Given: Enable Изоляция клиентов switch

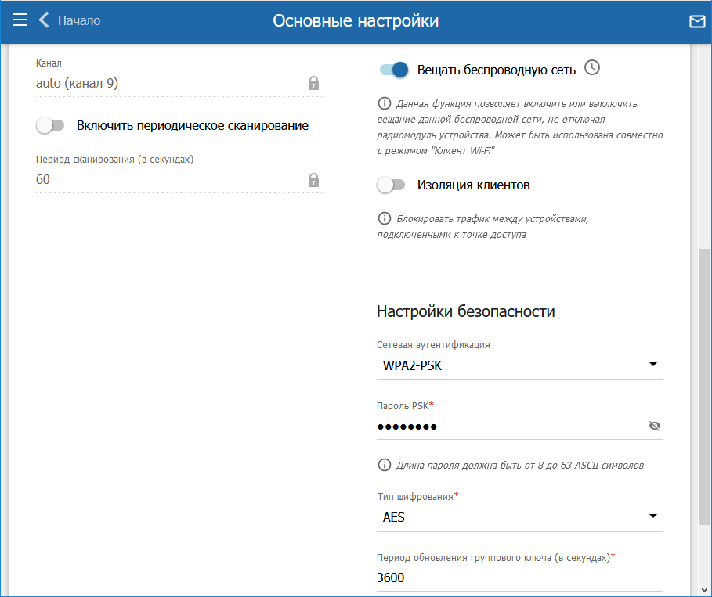Looking at the screenshot, I should (391, 185).
